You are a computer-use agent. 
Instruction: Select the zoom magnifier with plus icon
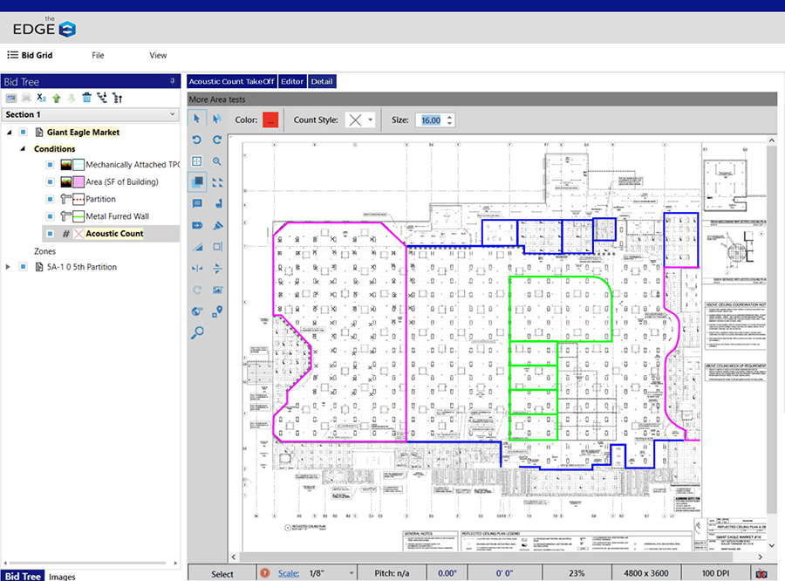pyautogui.click(x=217, y=161)
